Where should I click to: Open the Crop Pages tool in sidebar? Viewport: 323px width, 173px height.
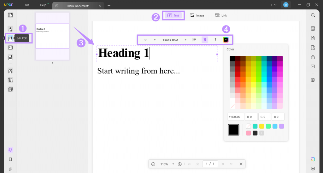(x=10, y=80)
